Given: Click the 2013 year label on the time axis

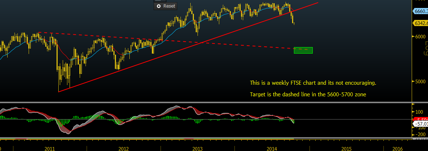Looking at the screenshot, I should tap(198, 149).
